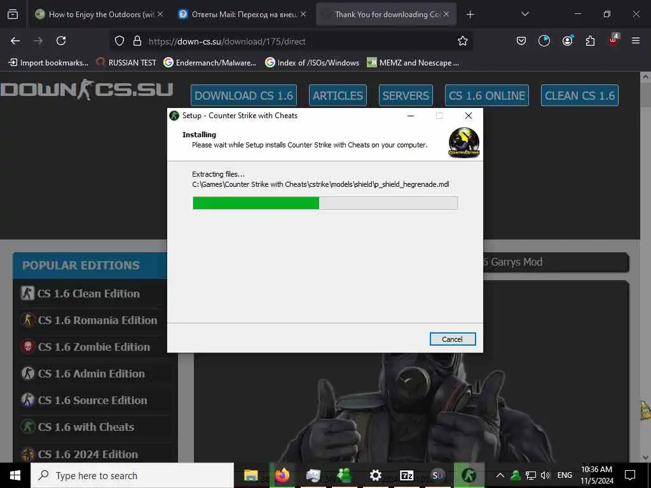Viewport: 651px width, 488px height.
Task: Open the uBlock Origin extension icon
Action: (613, 40)
